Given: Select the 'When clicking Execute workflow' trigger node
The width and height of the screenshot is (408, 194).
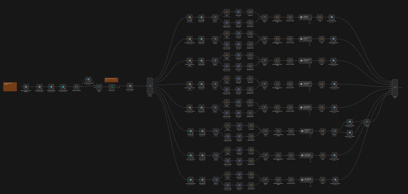Looking at the screenshot, I should pos(26,87).
